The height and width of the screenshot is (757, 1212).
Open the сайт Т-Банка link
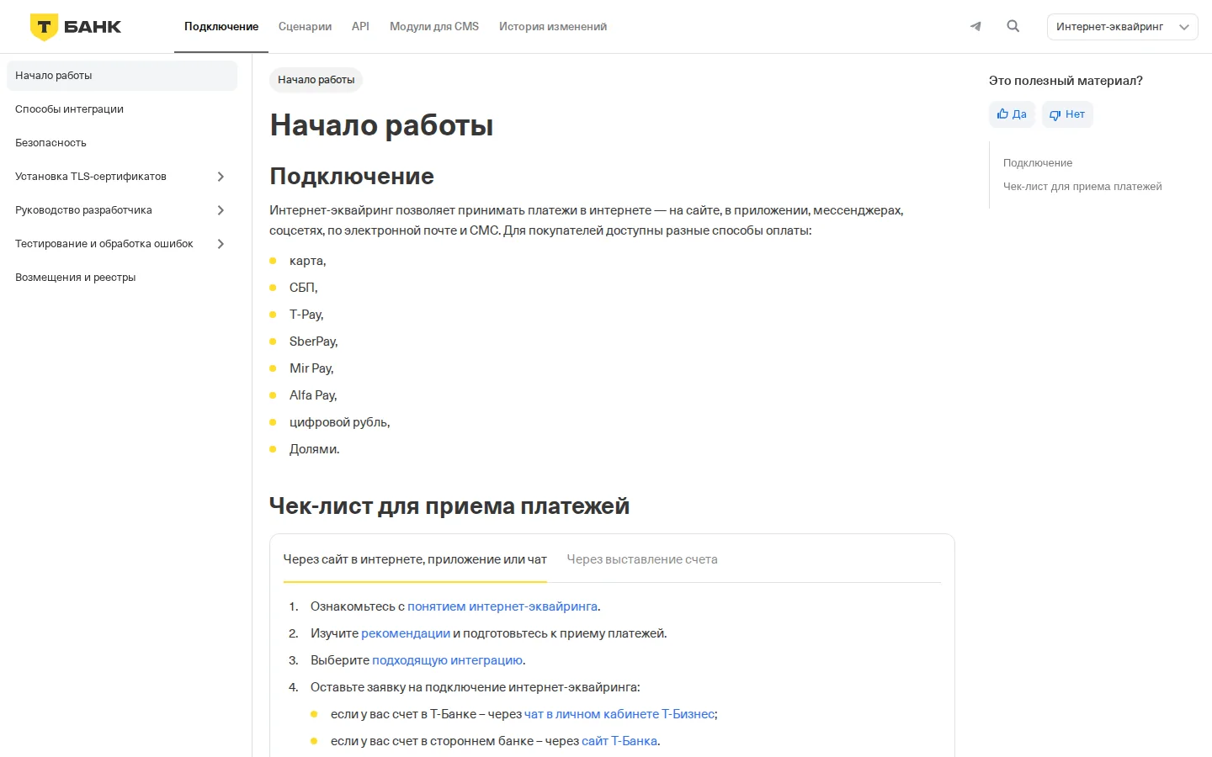coord(619,741)
